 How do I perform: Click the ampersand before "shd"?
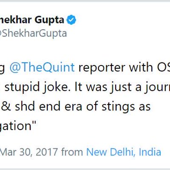coord(6,106)
